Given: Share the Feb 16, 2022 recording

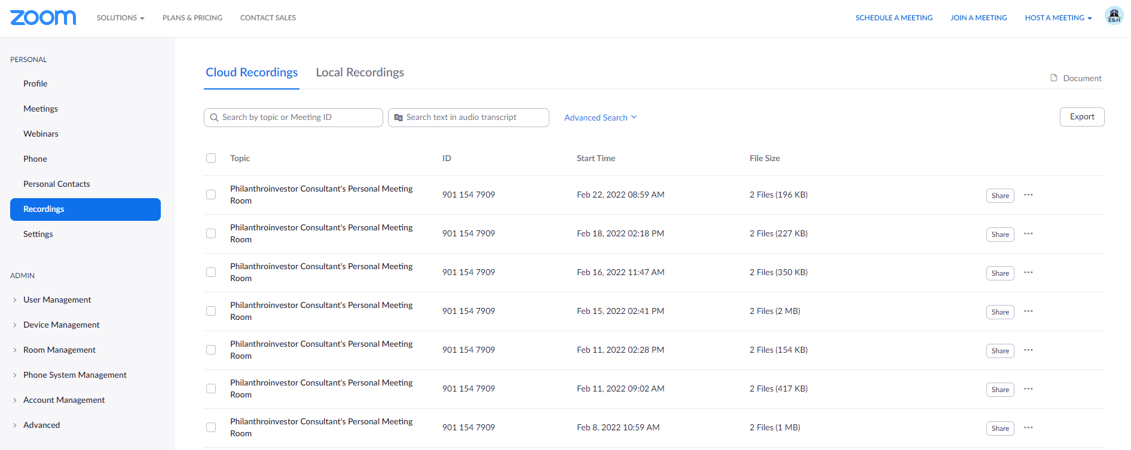Looking at the screenshot, I should point(1000,273).
